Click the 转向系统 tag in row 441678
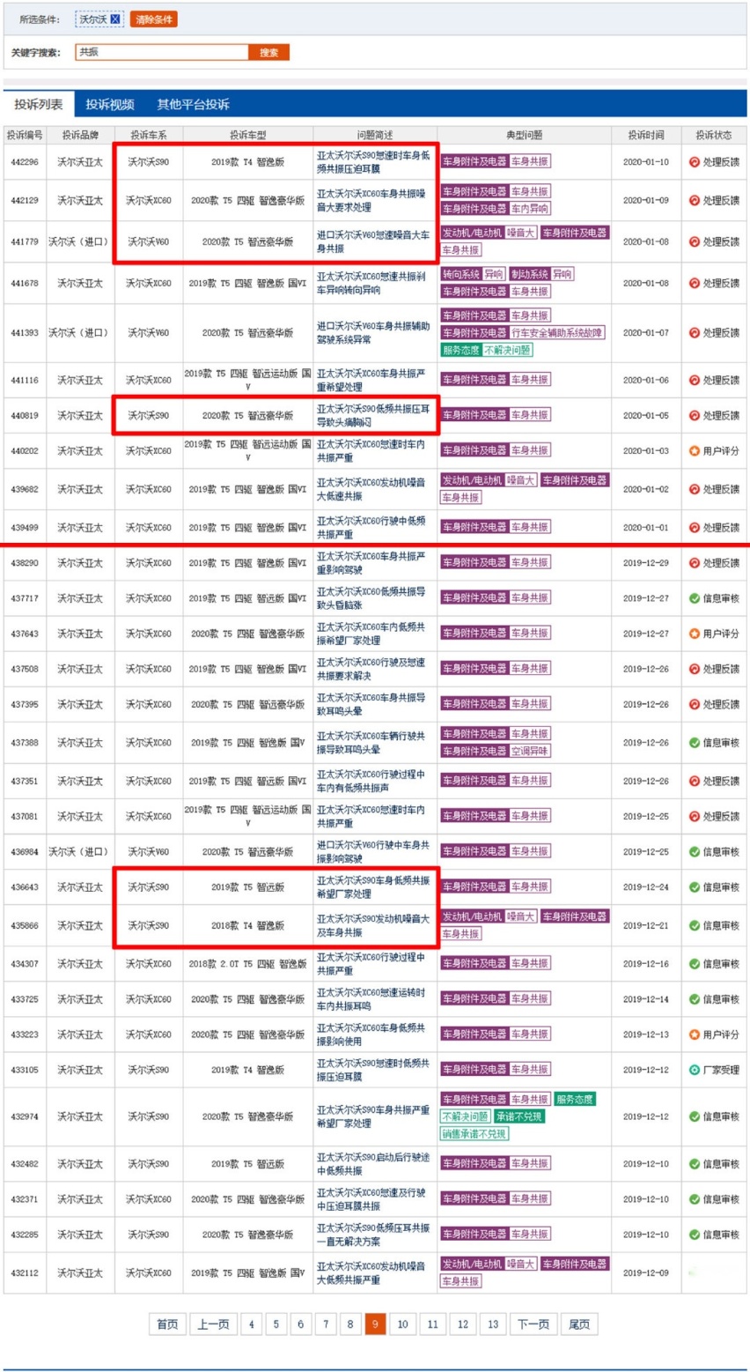750x1372 pixels. (460, 274)
